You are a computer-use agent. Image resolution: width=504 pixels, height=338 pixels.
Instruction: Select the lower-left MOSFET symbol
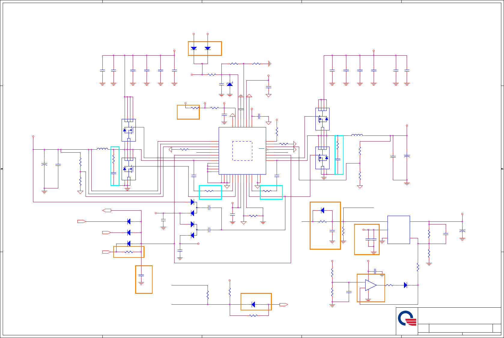pos(129,169)
